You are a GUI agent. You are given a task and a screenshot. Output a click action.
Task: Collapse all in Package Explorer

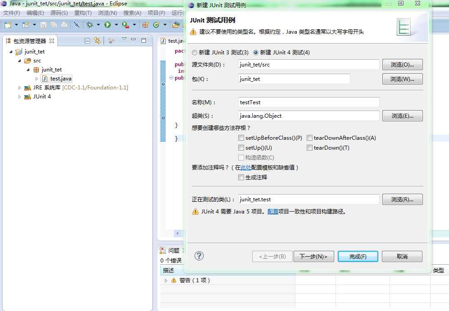(x=87, y=41)
